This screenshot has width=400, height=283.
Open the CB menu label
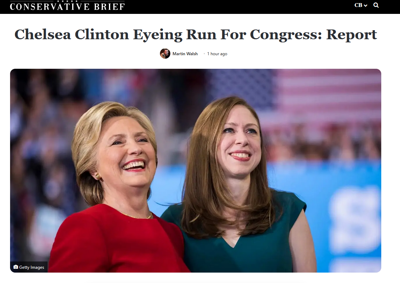click(x=358, y=5)
